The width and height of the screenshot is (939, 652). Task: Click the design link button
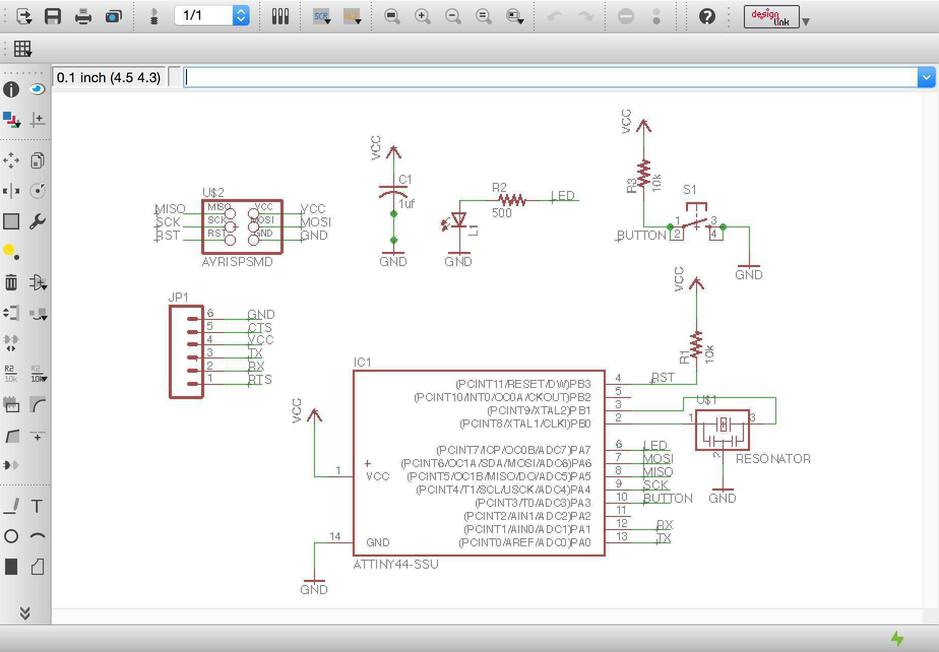(771, 17)
